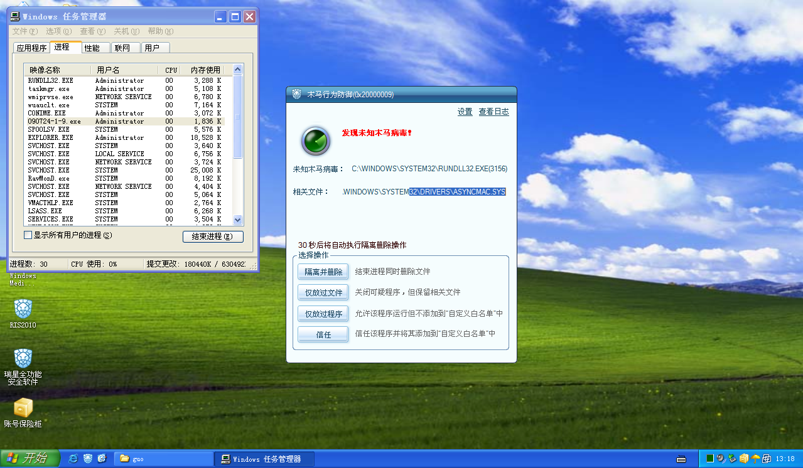The width and height of the screenshot is (803, 468).
Task: Sort processes by 映像名称 column header
Action: click(x=58, y=70)
